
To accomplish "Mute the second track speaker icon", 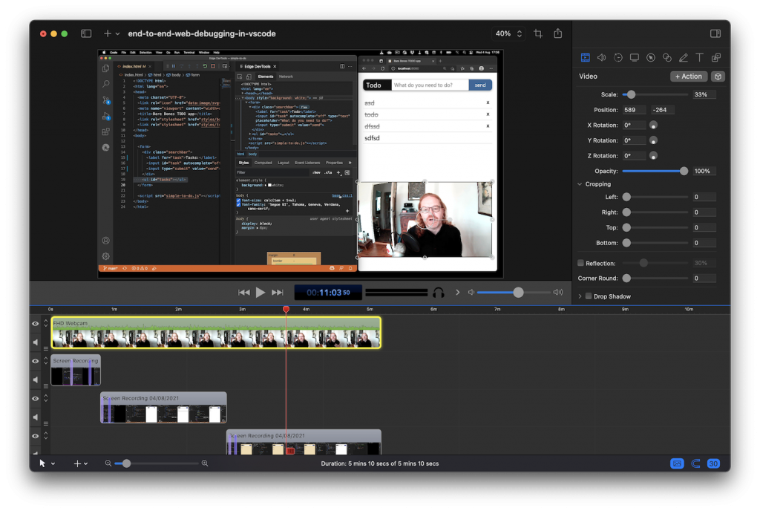I will tap(36, 380).
